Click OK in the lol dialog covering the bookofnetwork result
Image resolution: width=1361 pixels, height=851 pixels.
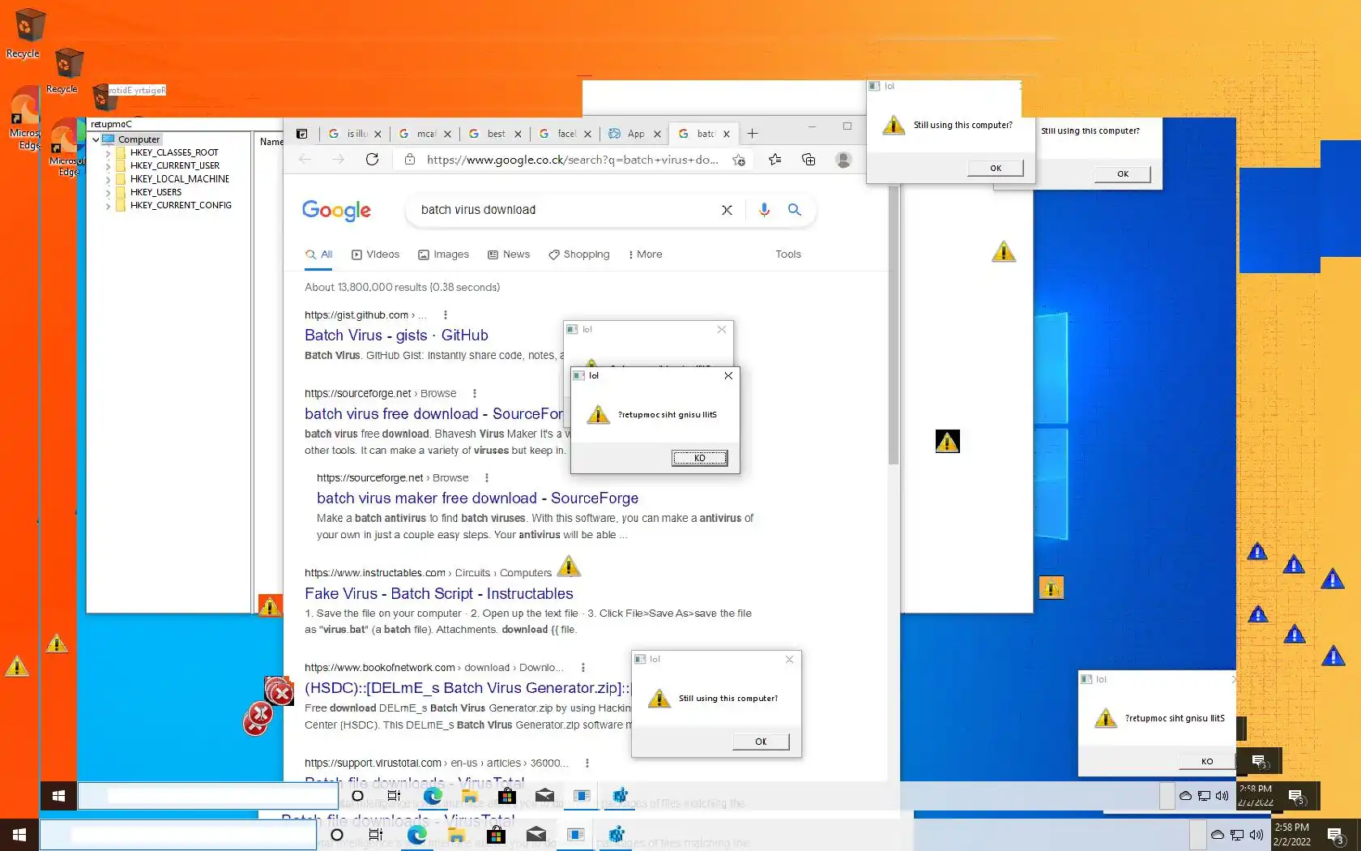pyautogui.click(x=761, y=742)
